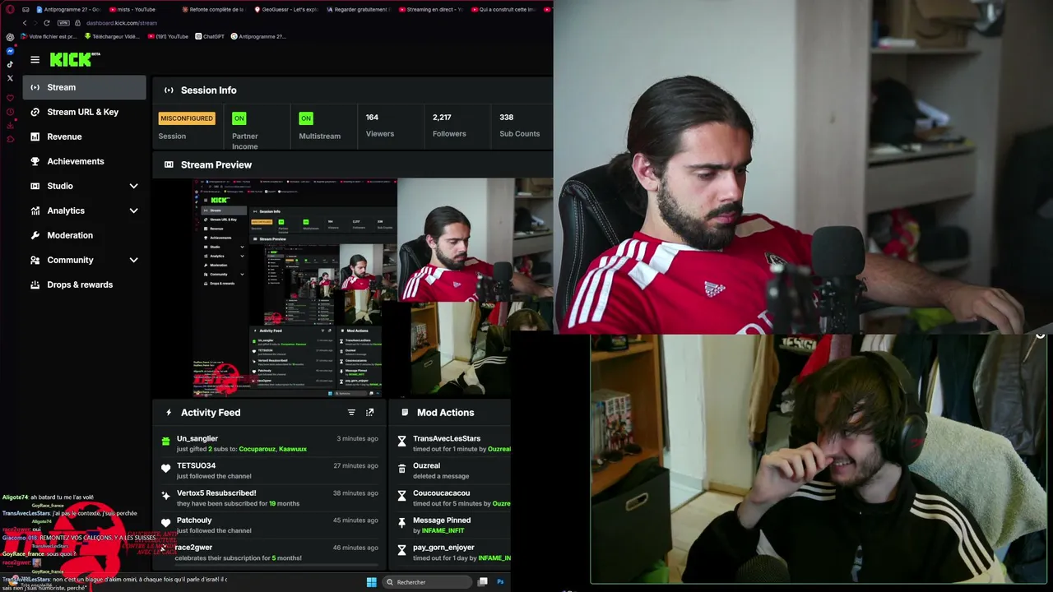Click the Session Info header icon
The height and width of the screenshot is (592, 1053).
(169, 90)
